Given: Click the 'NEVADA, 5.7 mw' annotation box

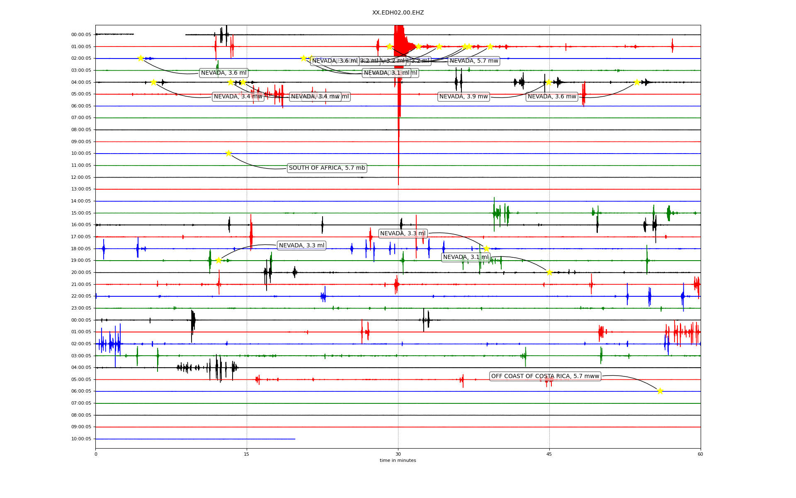Looking at the screenshot, I should click(474, 61).
